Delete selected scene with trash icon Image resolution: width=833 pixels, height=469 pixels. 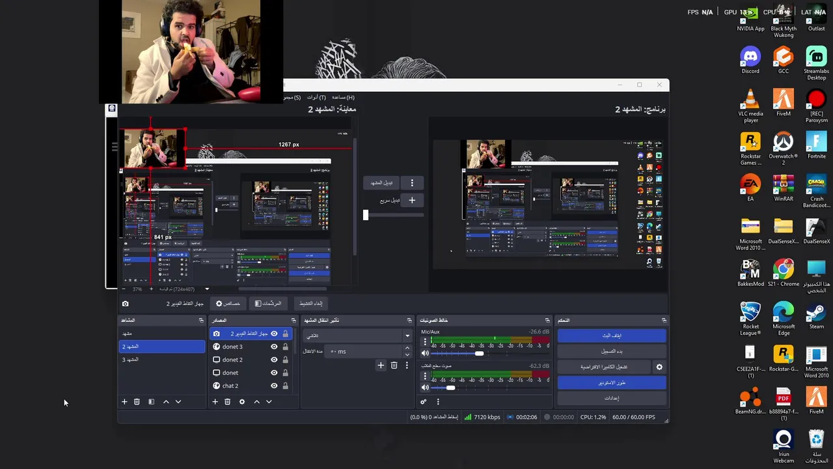coord(137,402)
